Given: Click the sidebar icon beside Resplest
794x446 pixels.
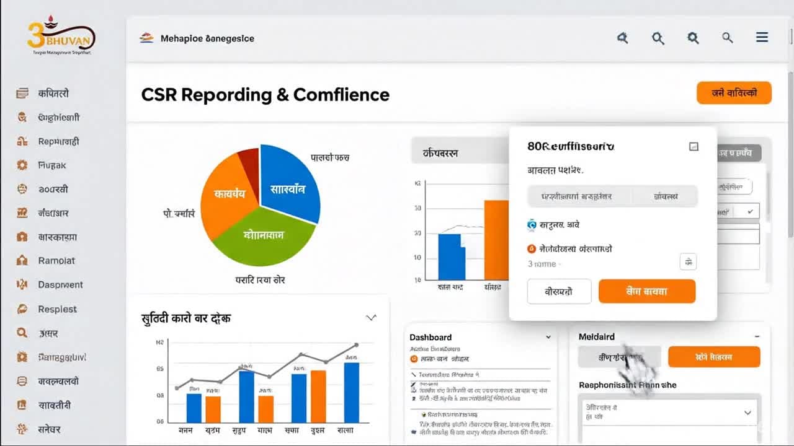Looking at the screenshot, I should [x=22, y=309].
